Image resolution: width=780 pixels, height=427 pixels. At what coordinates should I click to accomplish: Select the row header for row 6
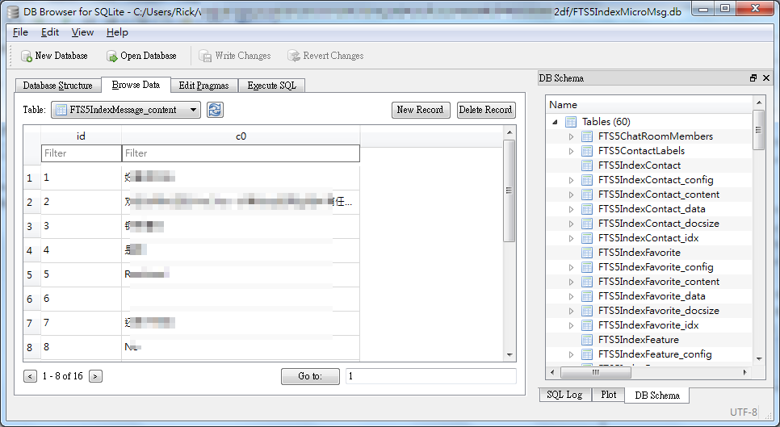tap(30, 299)
